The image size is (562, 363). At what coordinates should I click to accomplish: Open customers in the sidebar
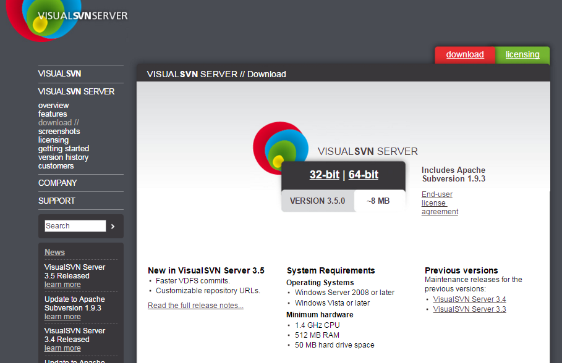(56, 166)
